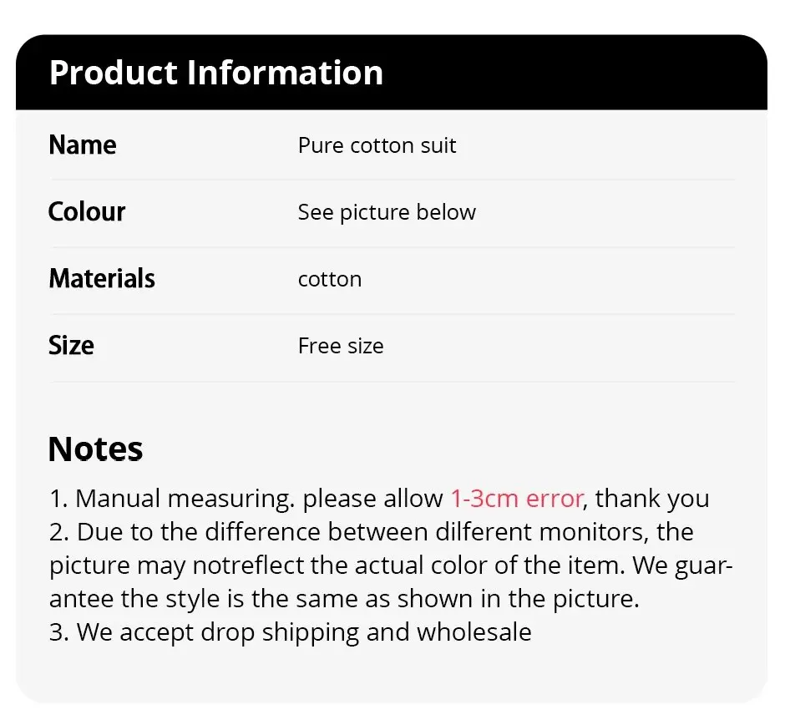Click the divider line beneath the Size row
The image size is (785, 710).
392,382
